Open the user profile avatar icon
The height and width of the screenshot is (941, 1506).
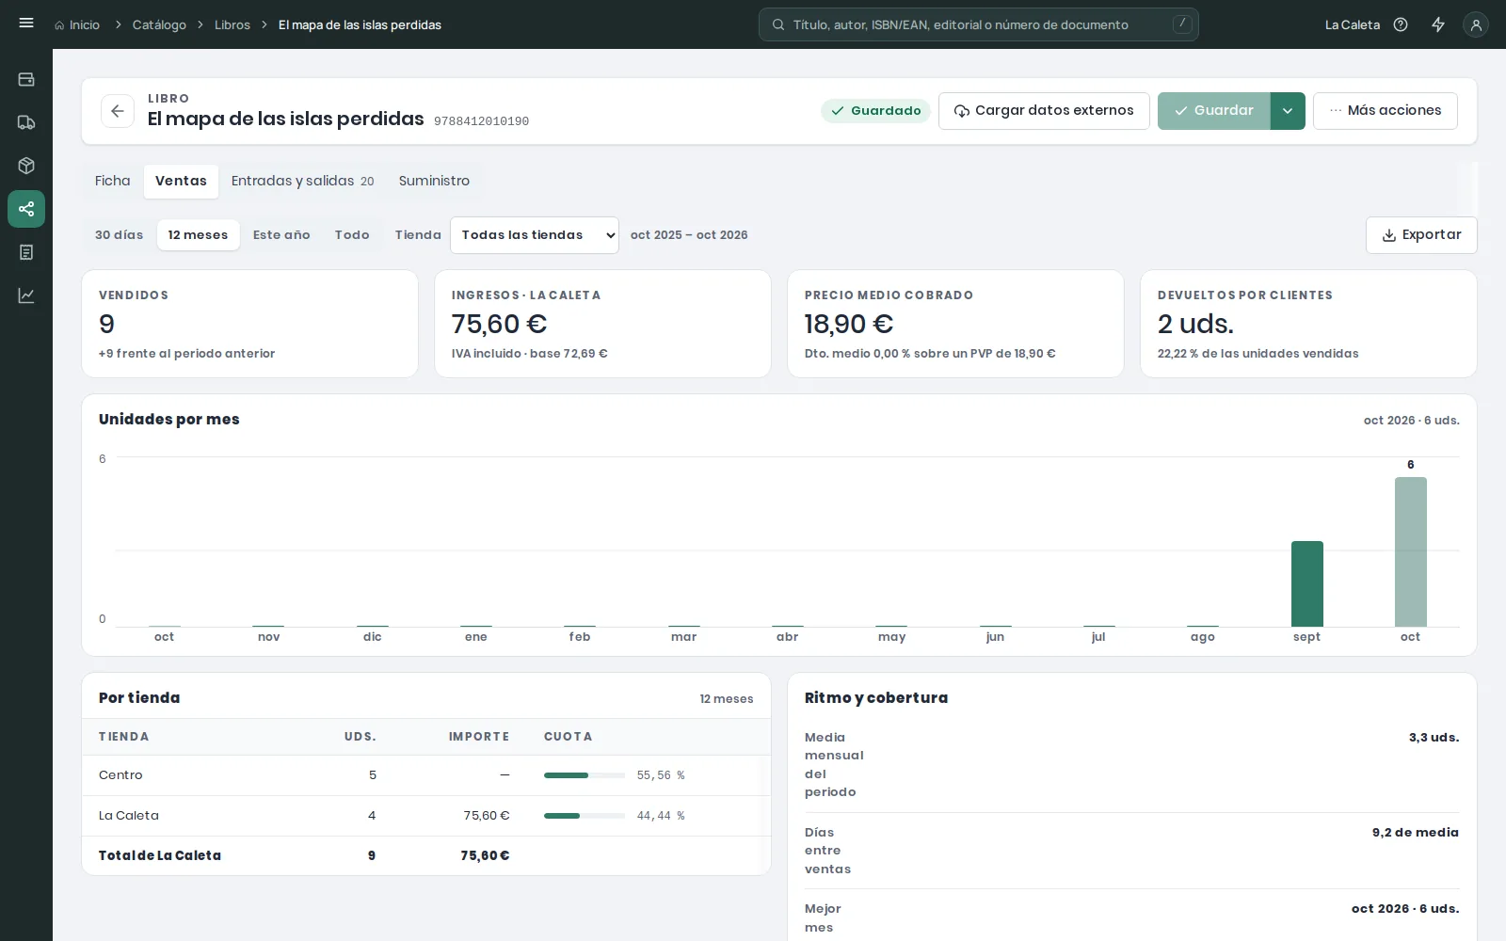1476,25
